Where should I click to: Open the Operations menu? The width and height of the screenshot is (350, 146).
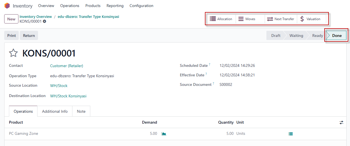click(x=70, y=6)
